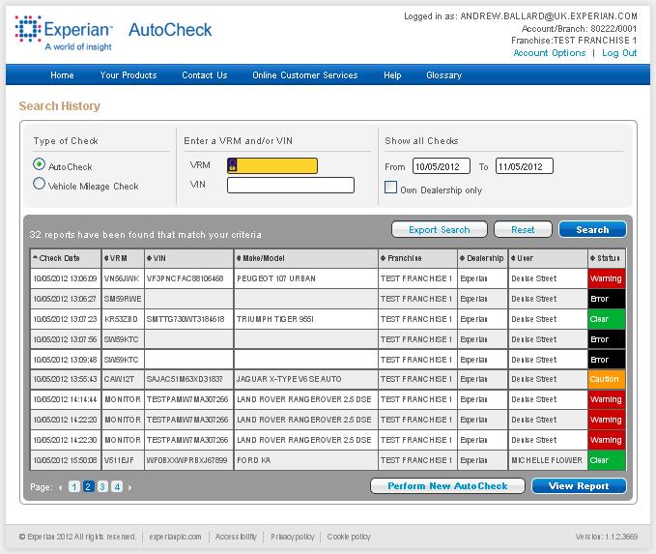Sort table by Franchise column
The height and width of the screenshot is (554, 656).
pos(417,258)
